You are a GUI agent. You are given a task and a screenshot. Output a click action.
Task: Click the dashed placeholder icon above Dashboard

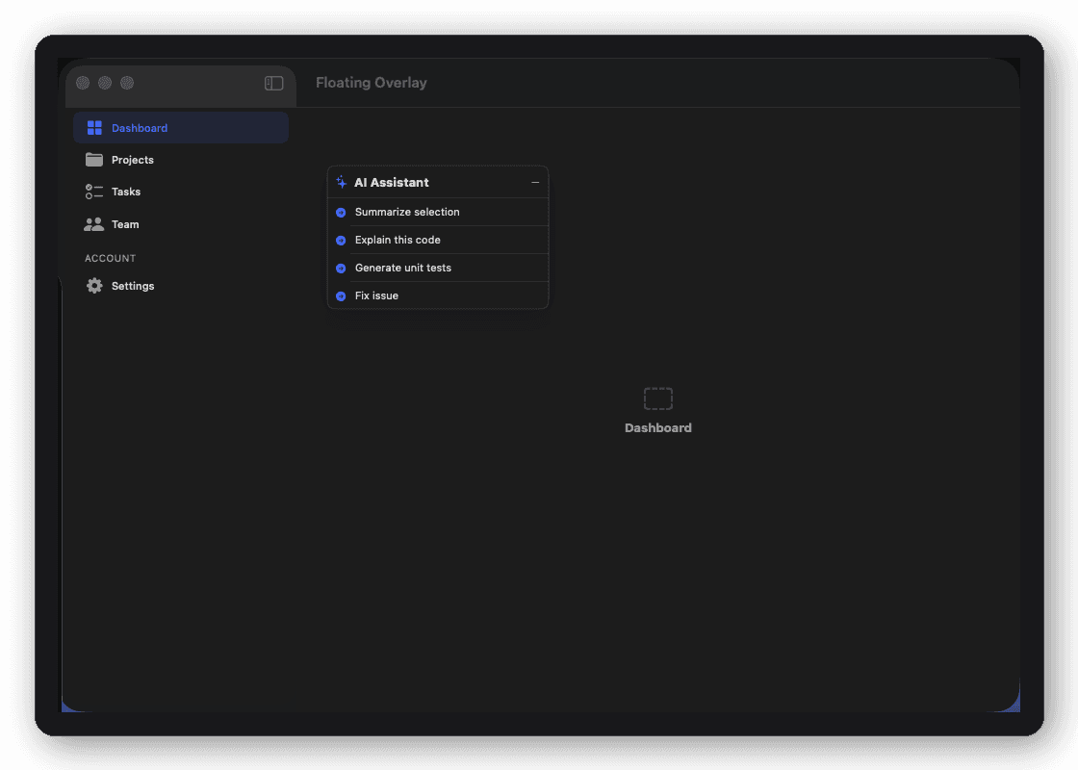coord(658,398)
